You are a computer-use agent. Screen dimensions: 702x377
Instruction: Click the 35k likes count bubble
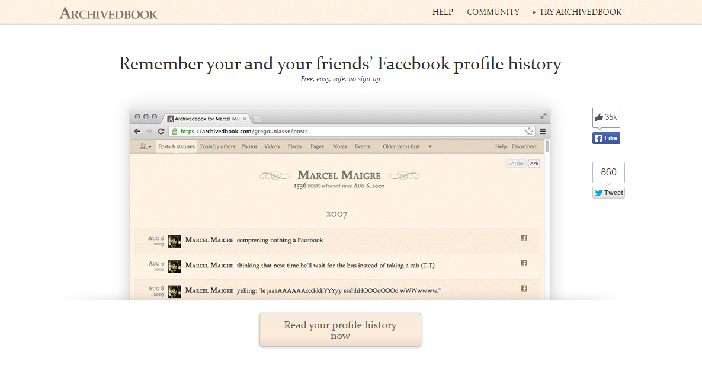click(606, 117)
